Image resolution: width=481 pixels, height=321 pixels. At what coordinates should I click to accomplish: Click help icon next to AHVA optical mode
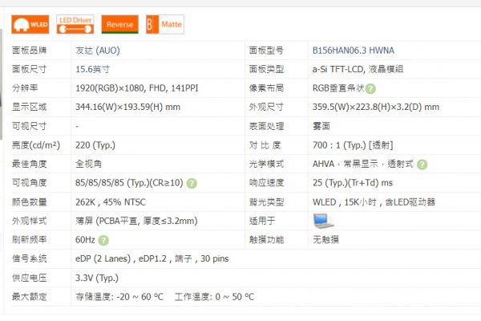click(x=422, y=165)
